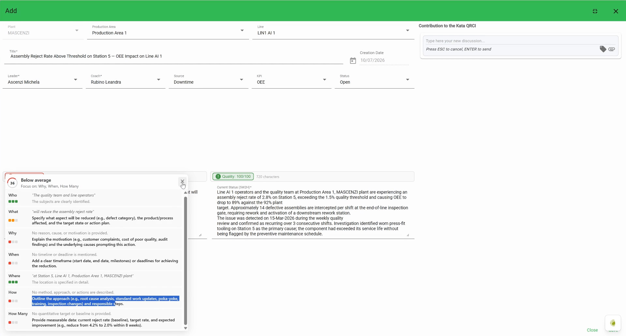Click the green leaf assistant icon
Image resolution: width=626 pixels, height=336 pixels.
tap(613, 323)
